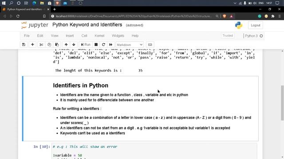Go back in browser history
This screenshot has width=284, height=159.
[4, 16]
